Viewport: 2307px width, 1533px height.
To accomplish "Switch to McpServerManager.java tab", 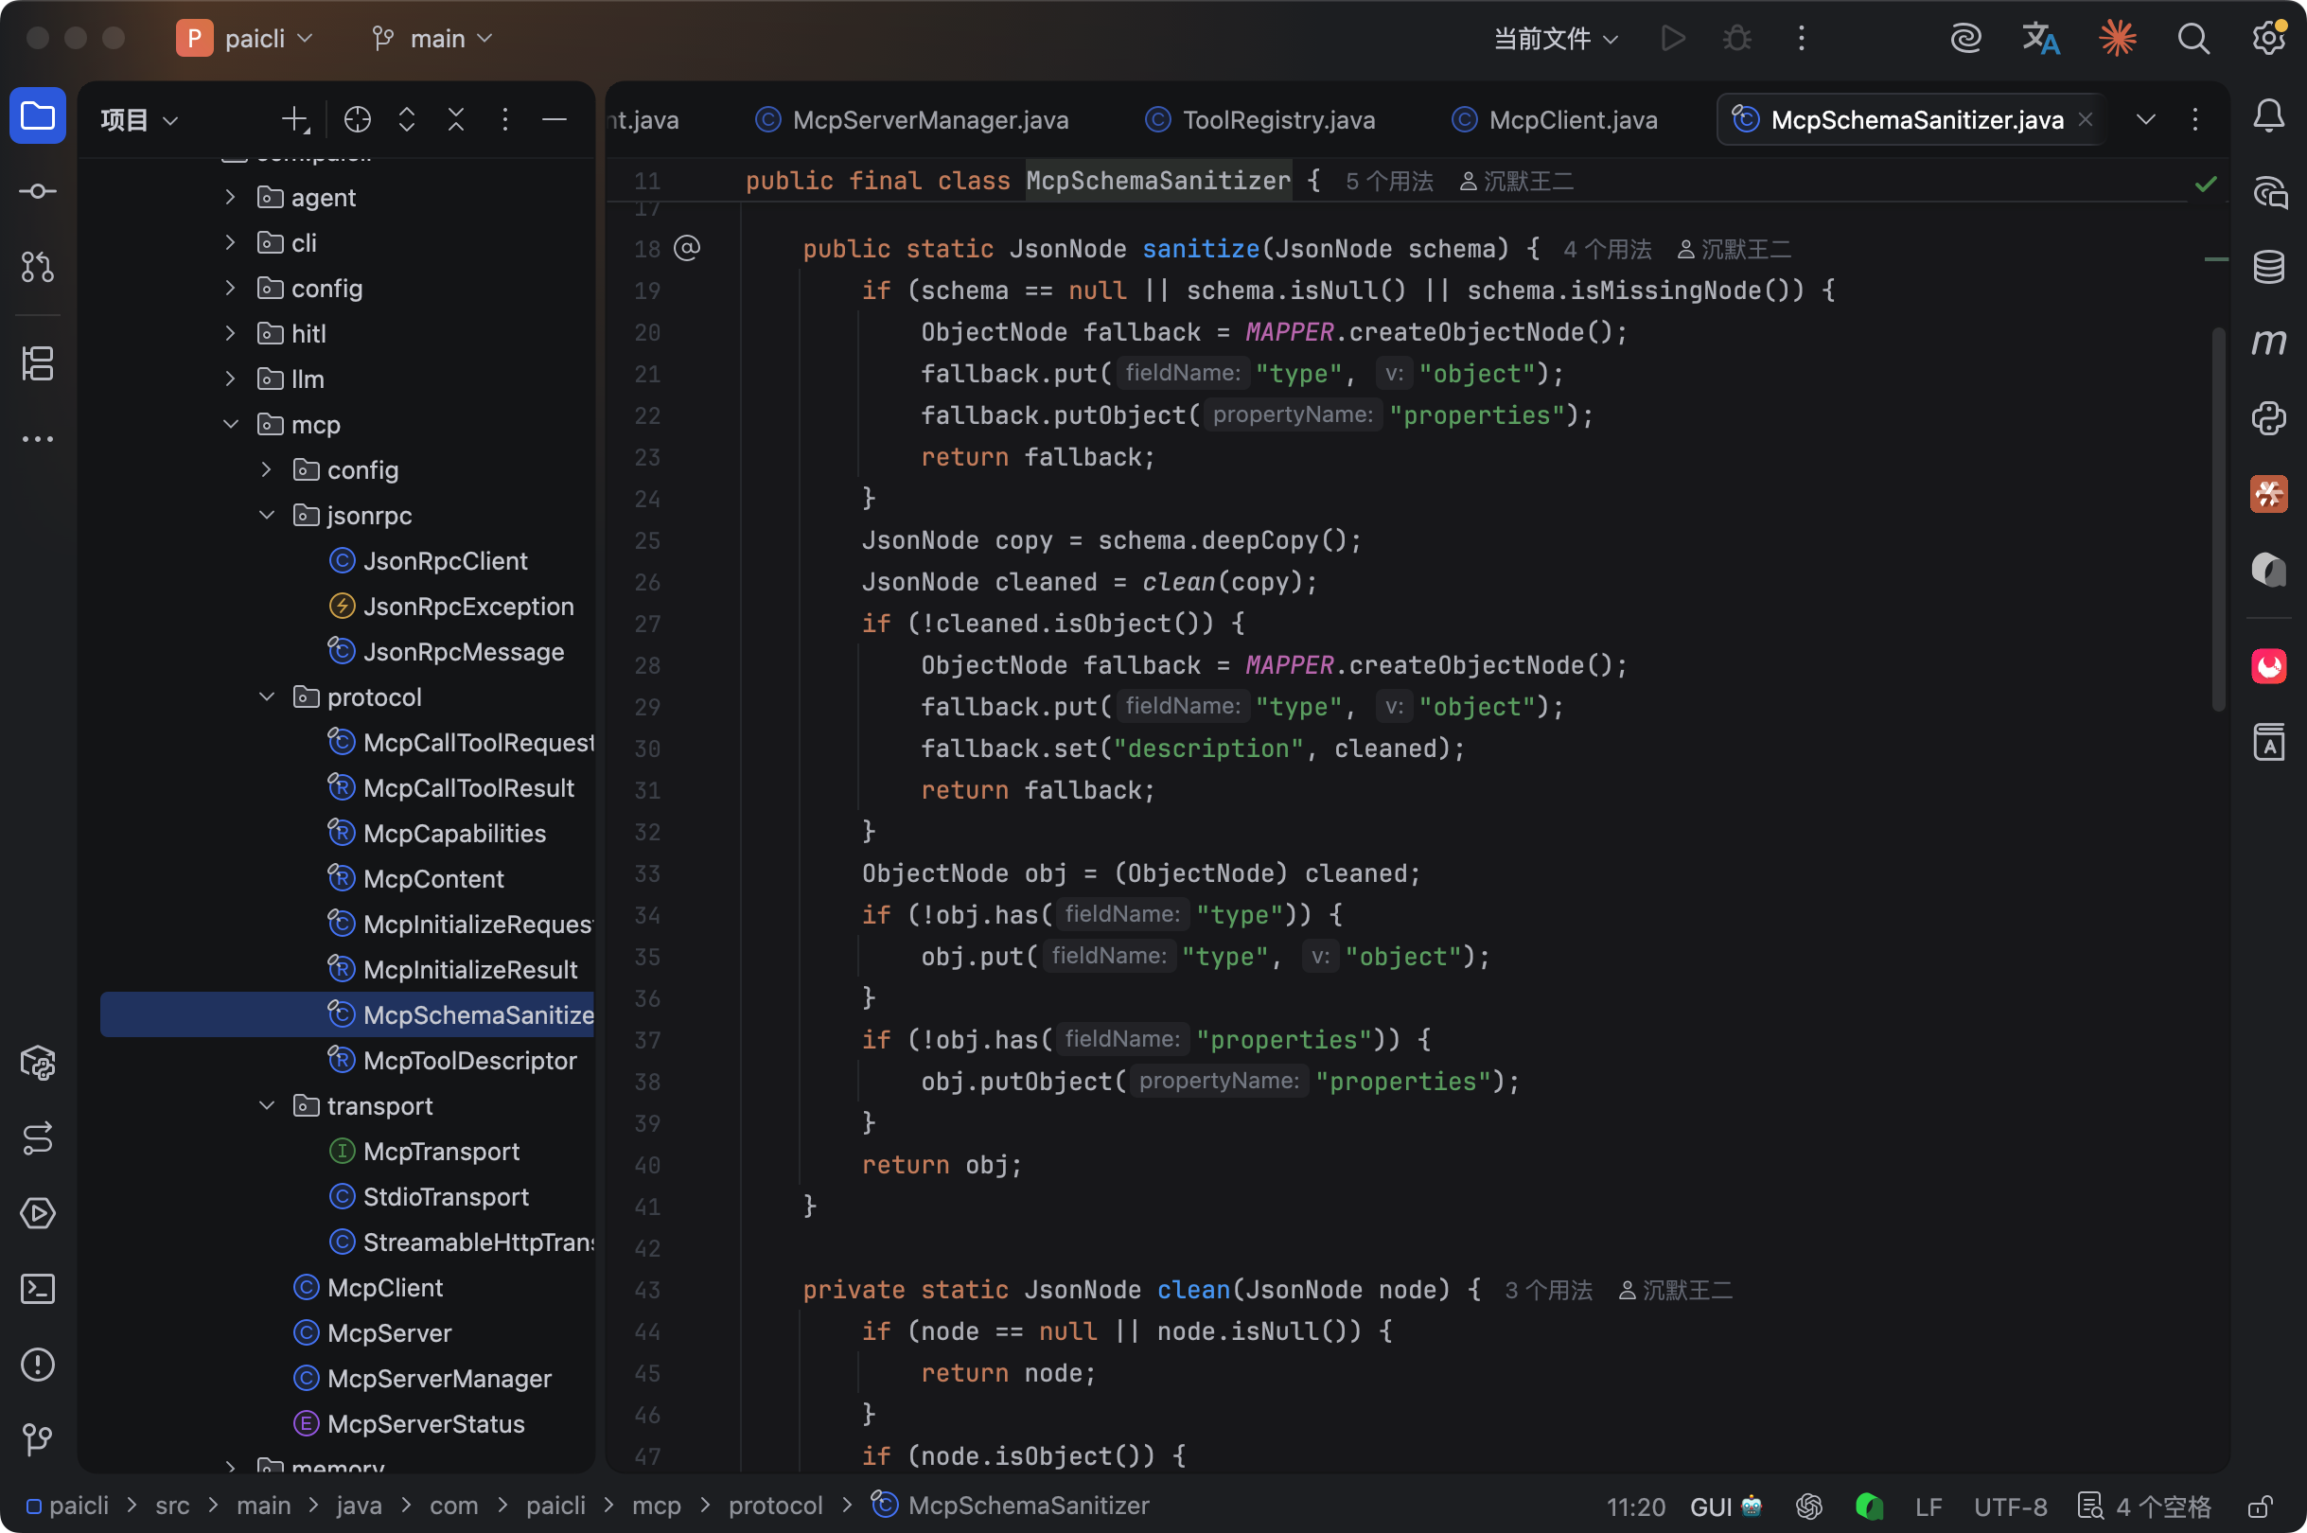I will pyautogui.click(x=912, y=119).
